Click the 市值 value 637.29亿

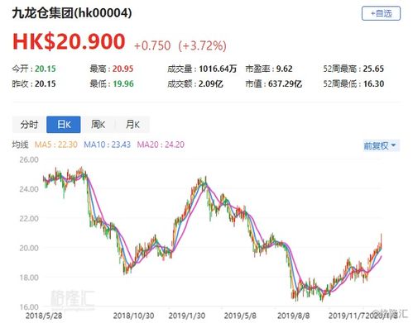285,83
